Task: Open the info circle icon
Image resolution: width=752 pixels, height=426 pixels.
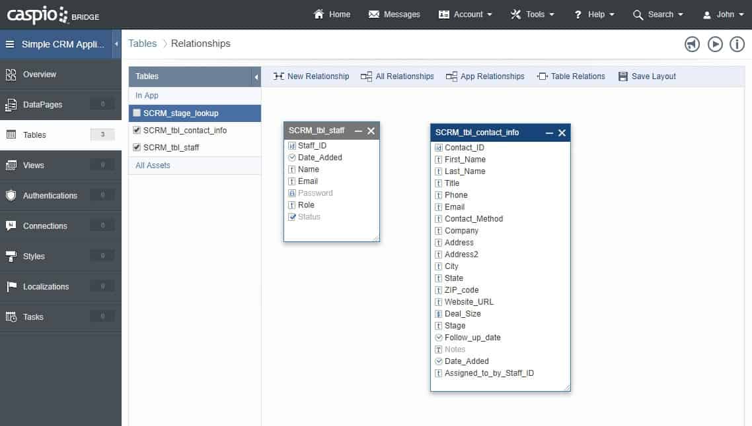Action: click(737, 44)
